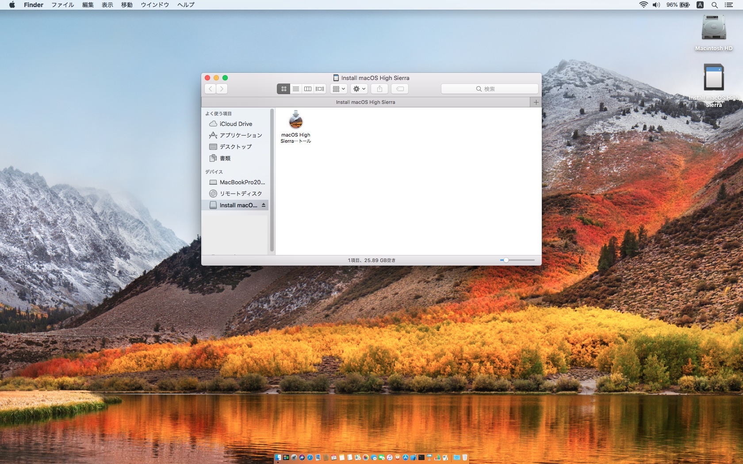Open the input source menu
Image resolution: width=743 pixels, height=464 pixels.
coord(700,5)
